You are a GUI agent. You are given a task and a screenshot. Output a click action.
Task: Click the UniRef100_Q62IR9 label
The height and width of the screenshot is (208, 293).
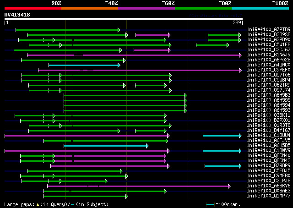[x=268, y=85]
